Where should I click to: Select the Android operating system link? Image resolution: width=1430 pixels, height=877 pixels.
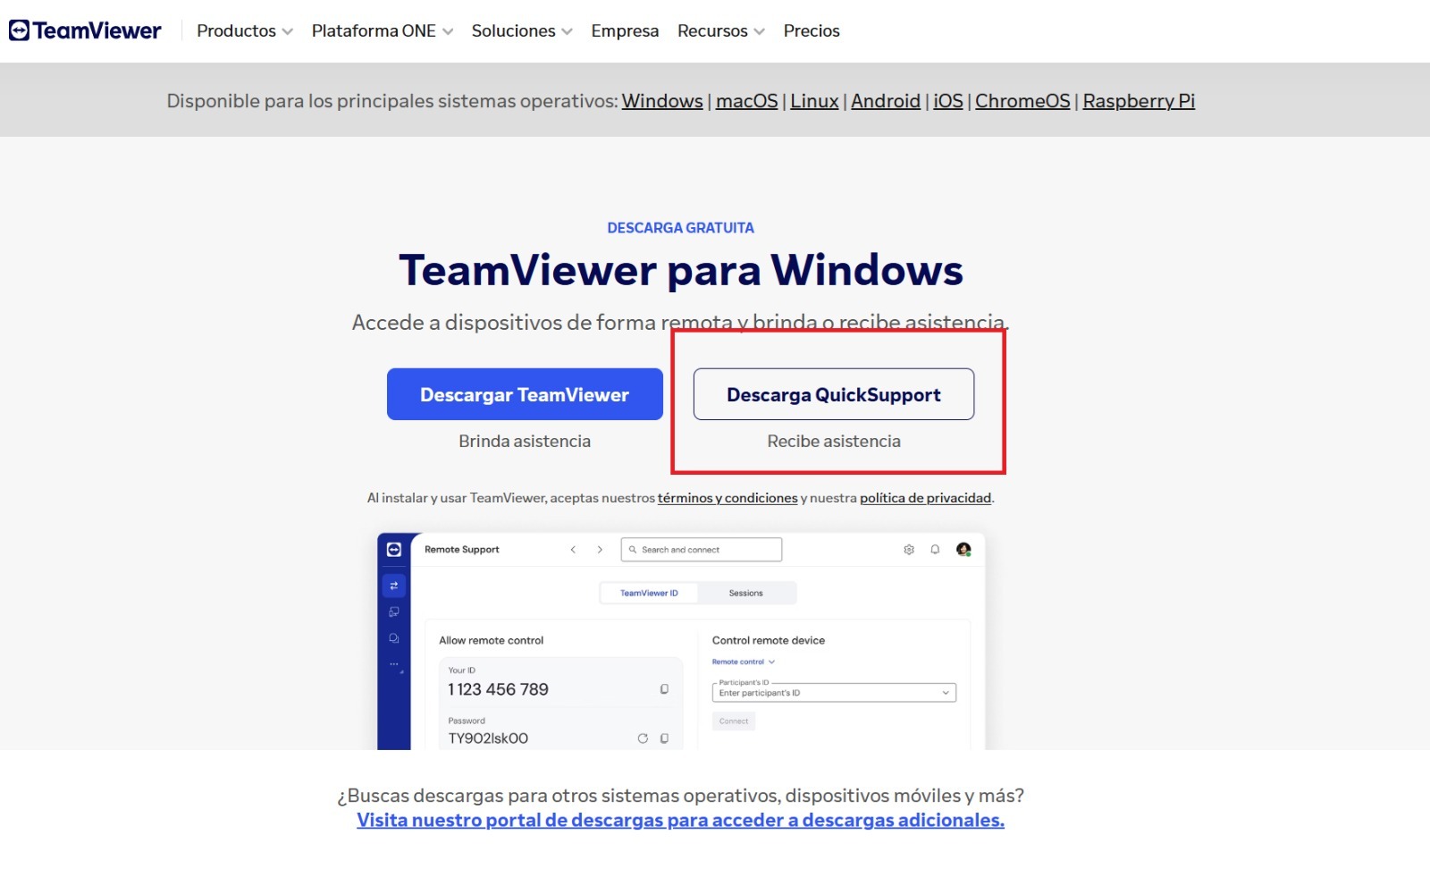pyautogui.click(x=886, y=101)
